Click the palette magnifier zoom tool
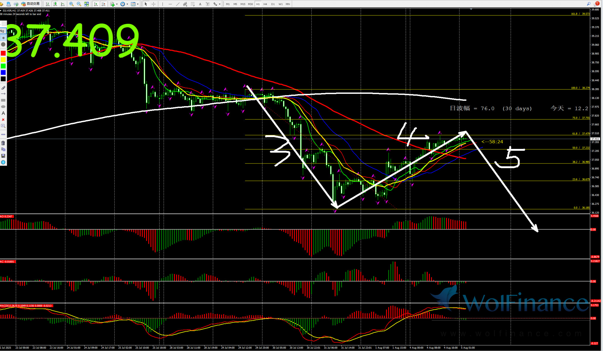603x351 pixels. (x=3, y=126)
